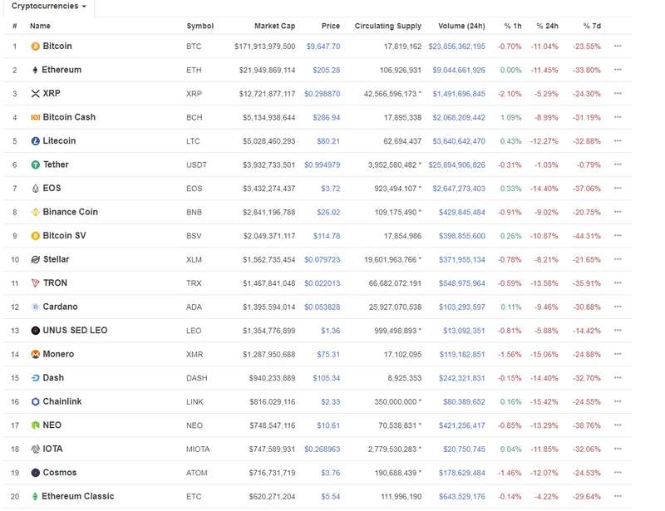Select the Stellar logo icon
The height and width of the screenshot is (511, 665).
[x=33, y=259]
